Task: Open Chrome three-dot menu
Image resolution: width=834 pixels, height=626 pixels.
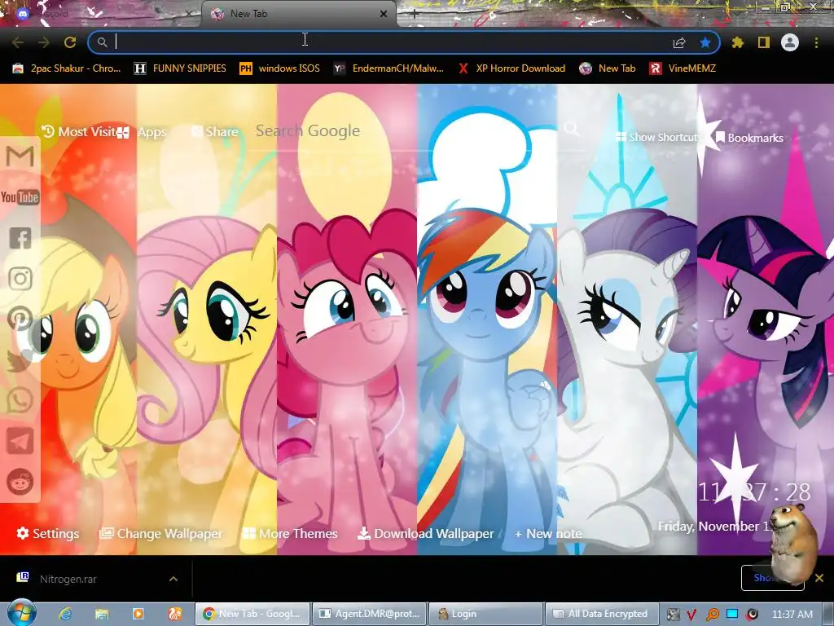Action: 816,42
